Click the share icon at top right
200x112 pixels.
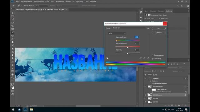click(x=187, y=6)
